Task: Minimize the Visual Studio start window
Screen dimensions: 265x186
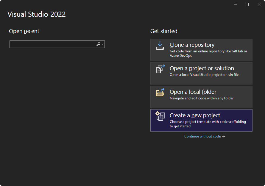Action: click(235, 4)
